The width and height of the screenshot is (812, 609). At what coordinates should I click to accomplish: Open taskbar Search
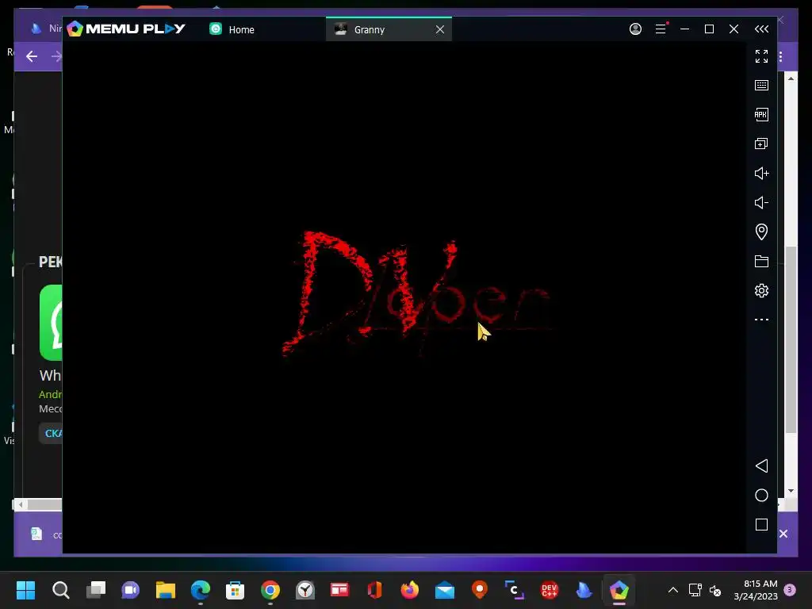coord(60,590)
